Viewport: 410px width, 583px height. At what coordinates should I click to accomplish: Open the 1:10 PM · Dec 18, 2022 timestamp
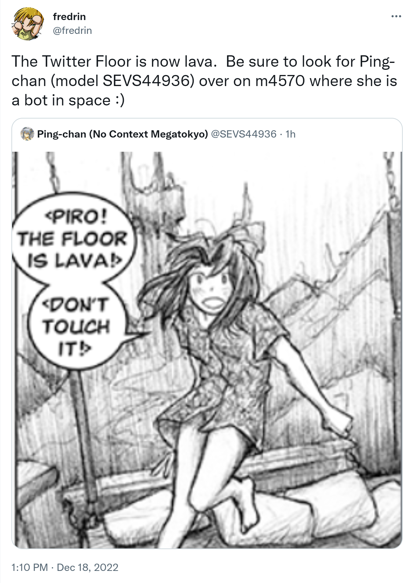[65, 567]
